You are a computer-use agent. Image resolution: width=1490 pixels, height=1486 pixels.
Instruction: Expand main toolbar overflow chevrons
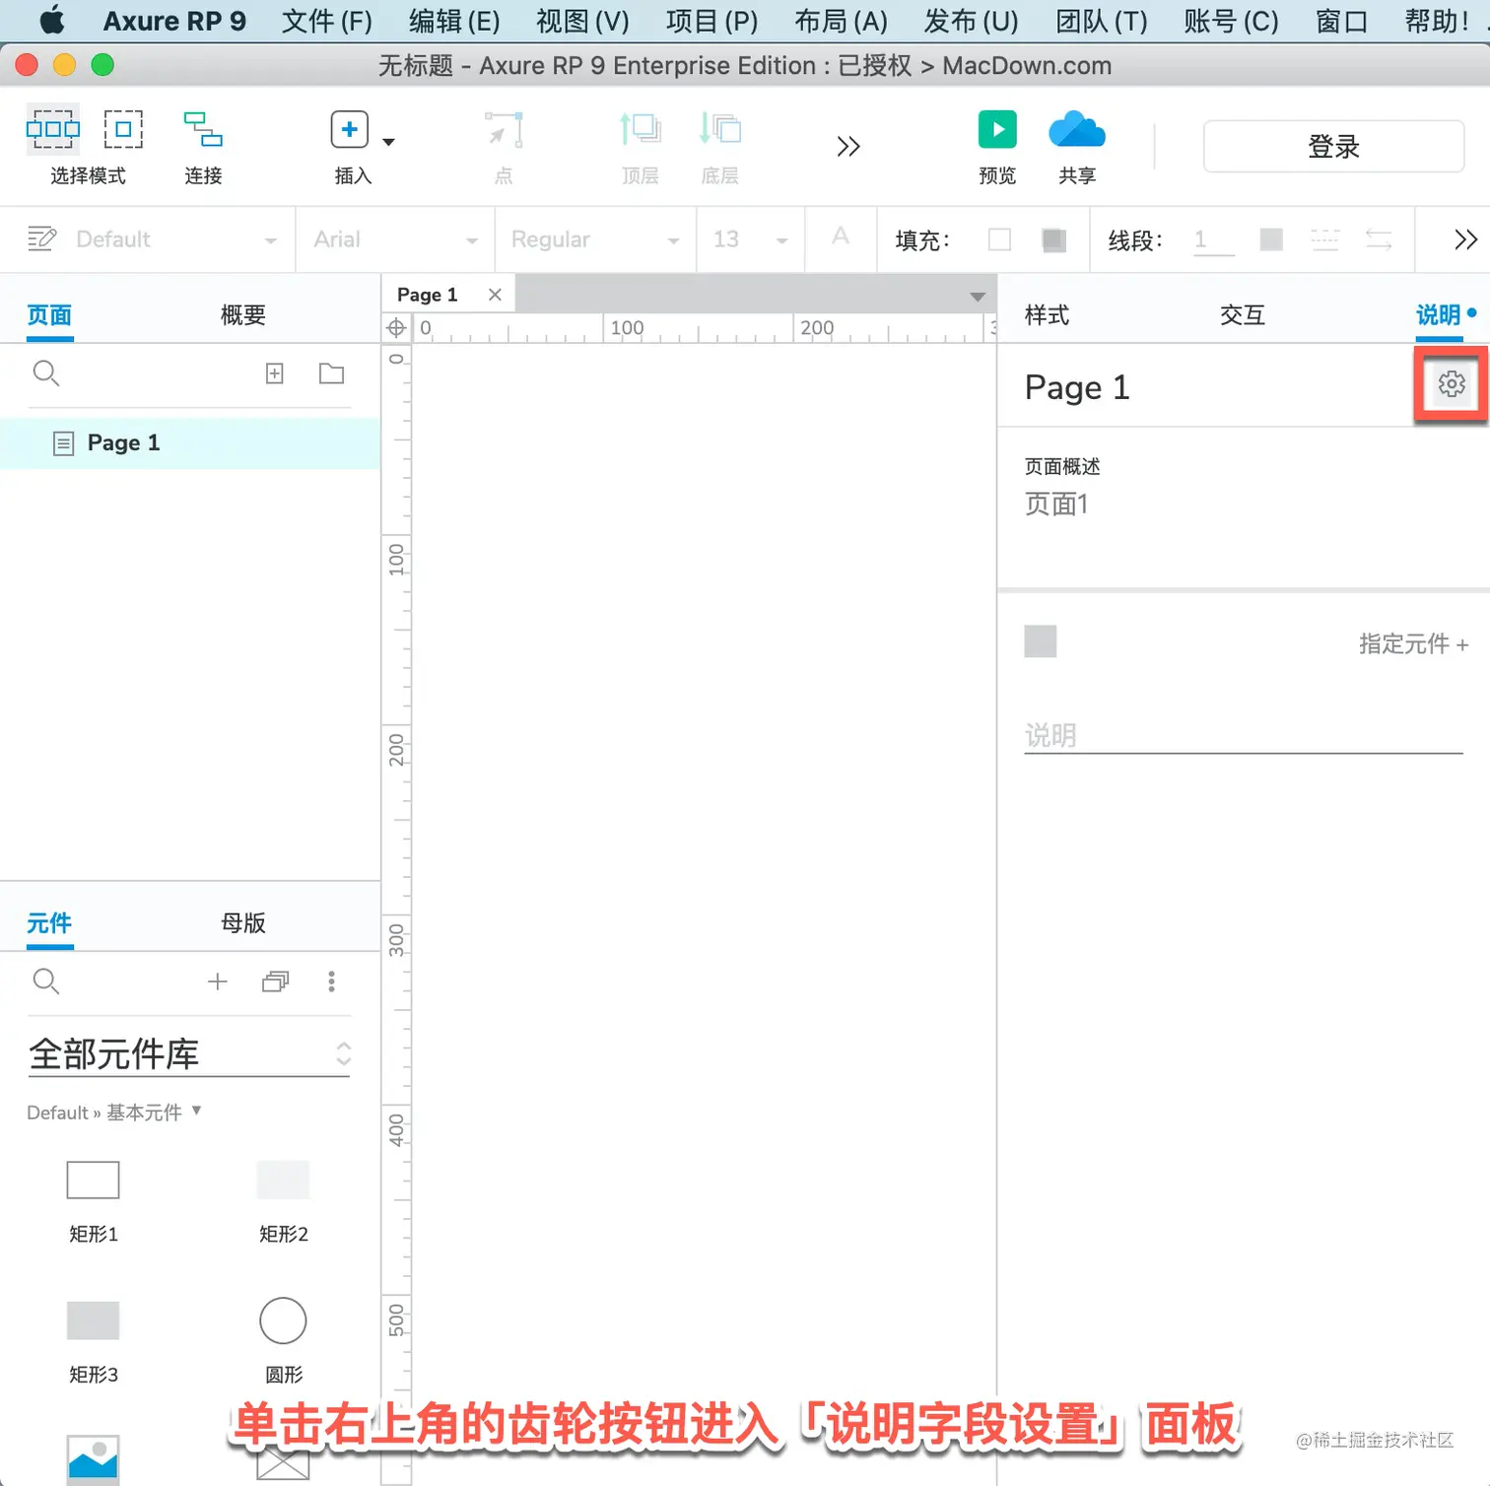[x=847, y=147]
